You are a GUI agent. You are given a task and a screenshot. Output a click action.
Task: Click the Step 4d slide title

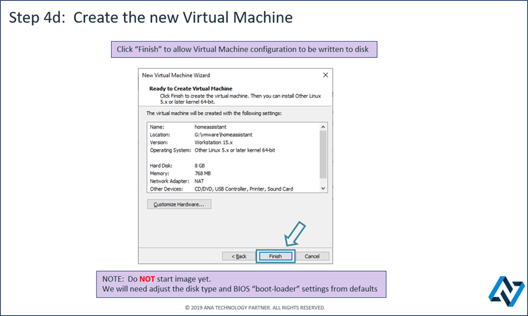(151, 18)
